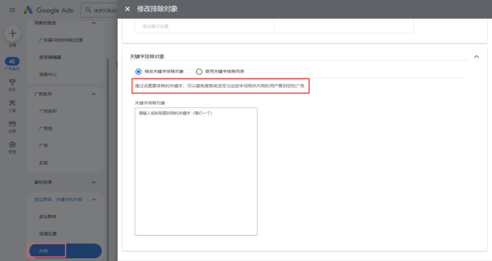Viewport: 492px width, 261px height.
Task: Open 实验 in sidebar
Action: (44, 163)
